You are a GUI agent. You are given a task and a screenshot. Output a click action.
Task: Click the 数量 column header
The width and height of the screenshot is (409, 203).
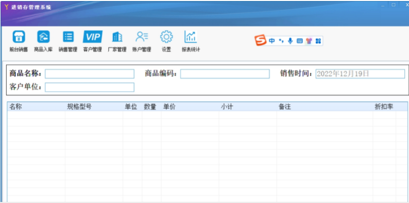pyautogui.click(x=151, y=106)
